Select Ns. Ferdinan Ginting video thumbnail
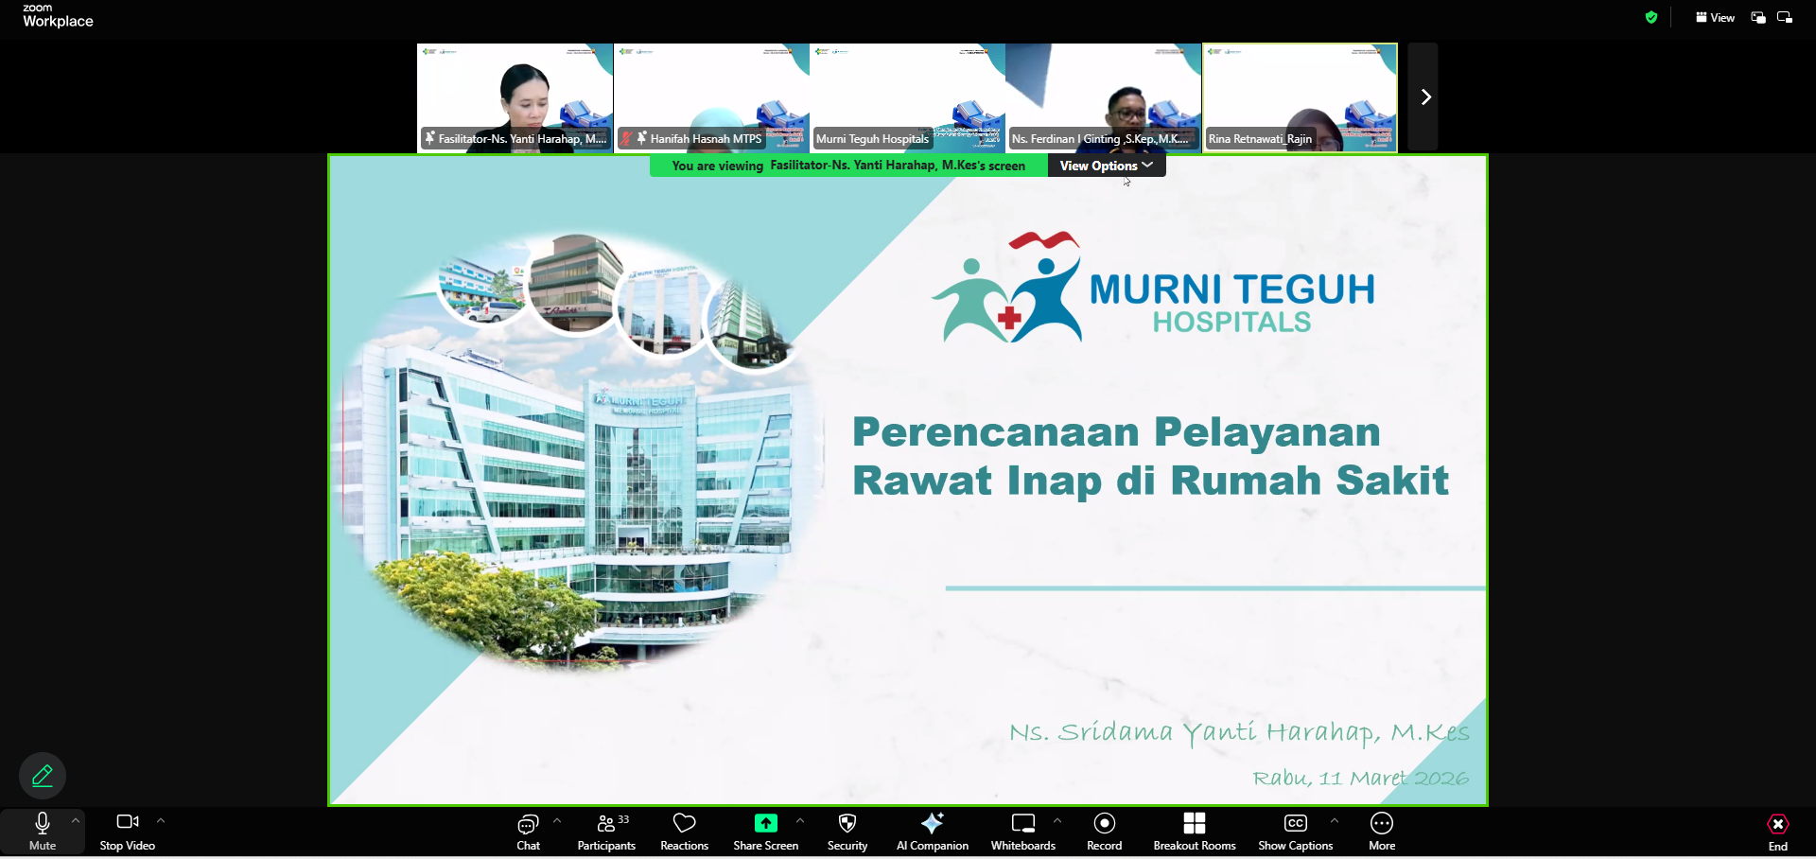This screenshot has height=859, width=1816. tap(1103, 96)
